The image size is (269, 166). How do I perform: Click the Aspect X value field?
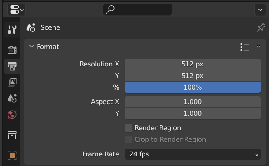(192, 102)
